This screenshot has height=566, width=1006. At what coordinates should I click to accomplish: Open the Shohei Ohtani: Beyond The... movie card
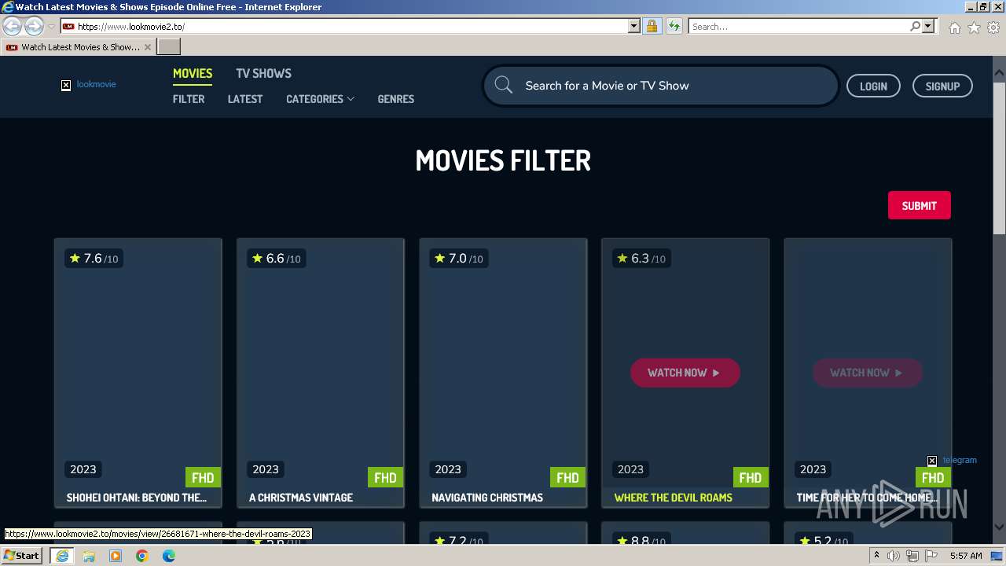pos(138,373)
